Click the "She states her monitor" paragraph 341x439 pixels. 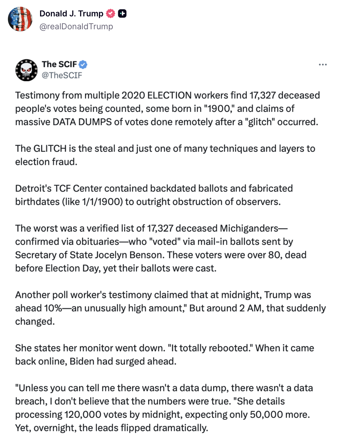click(164, 354)
